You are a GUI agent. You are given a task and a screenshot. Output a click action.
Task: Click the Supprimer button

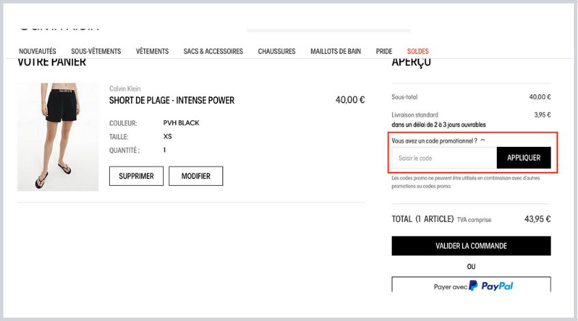pos(136,176)
